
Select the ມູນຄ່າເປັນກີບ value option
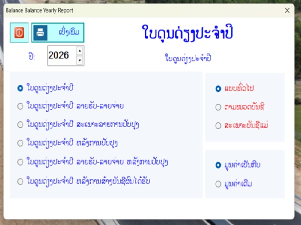[x=218, y=165]
